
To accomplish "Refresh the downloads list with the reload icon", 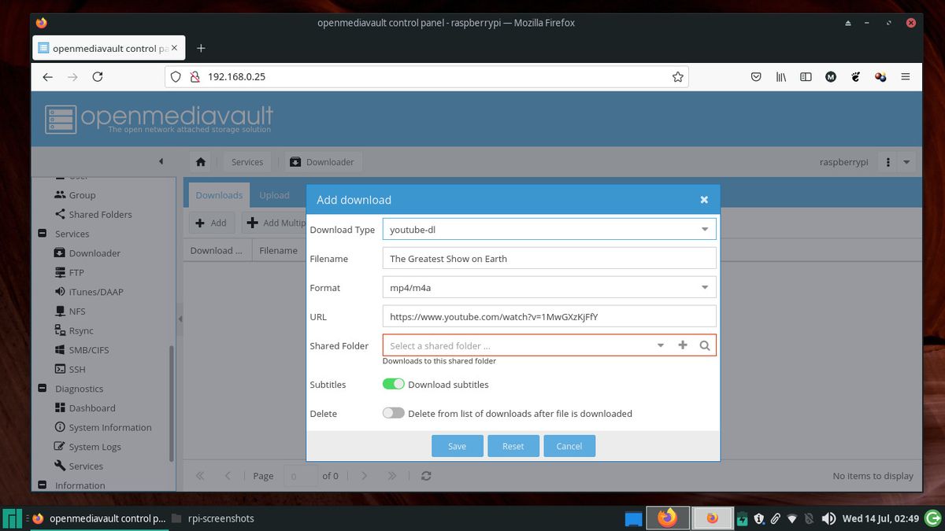I will [x=426, y=475].
